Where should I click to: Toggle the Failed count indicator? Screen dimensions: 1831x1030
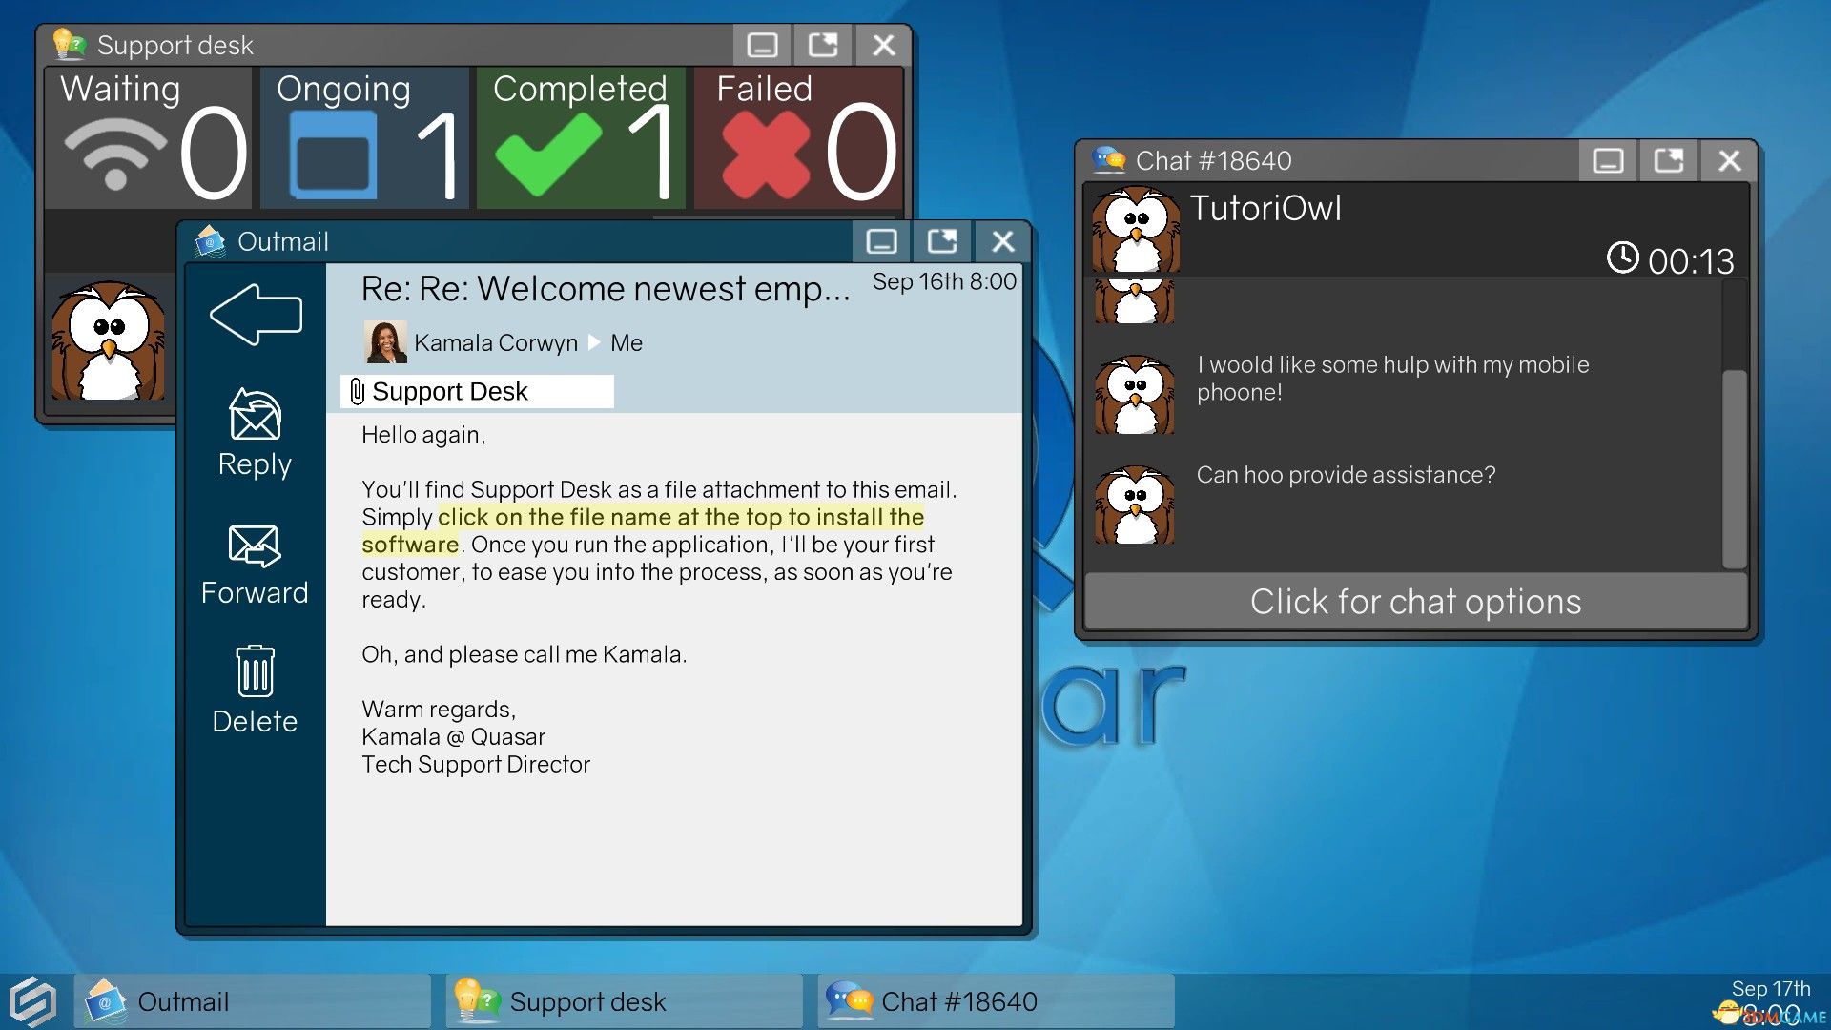coord(805,131)
